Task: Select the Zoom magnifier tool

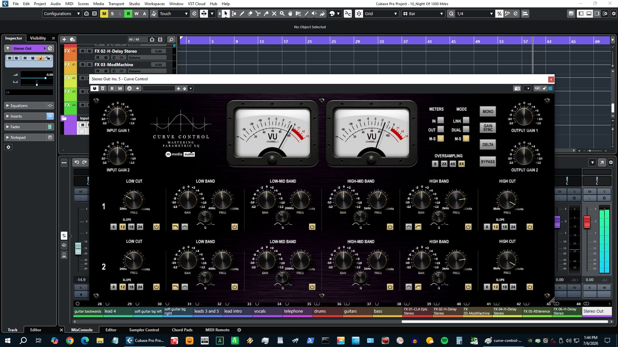Action: [282, 13]
